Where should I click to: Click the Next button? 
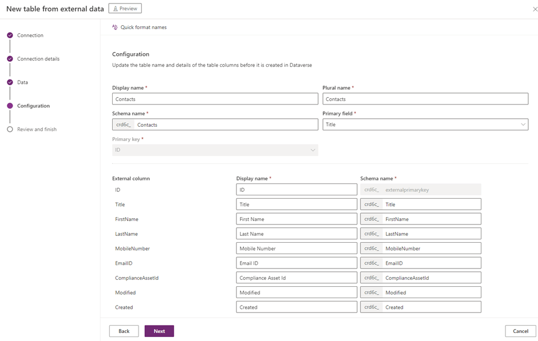pyautogui.click(x=159, y=331)
